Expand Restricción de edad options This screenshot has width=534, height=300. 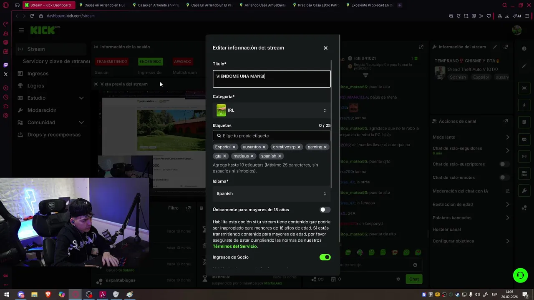(508, 205)
